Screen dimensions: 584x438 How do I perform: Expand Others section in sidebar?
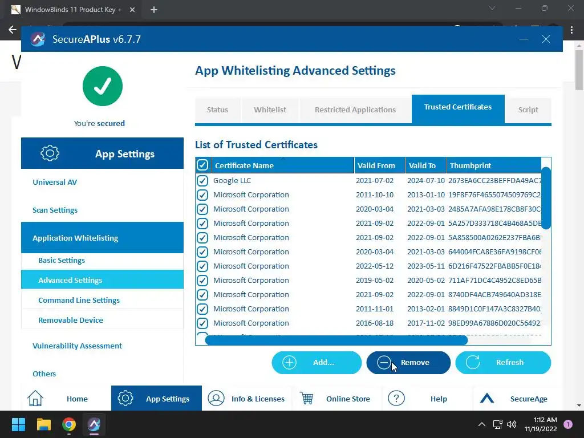tap(44, 374)
